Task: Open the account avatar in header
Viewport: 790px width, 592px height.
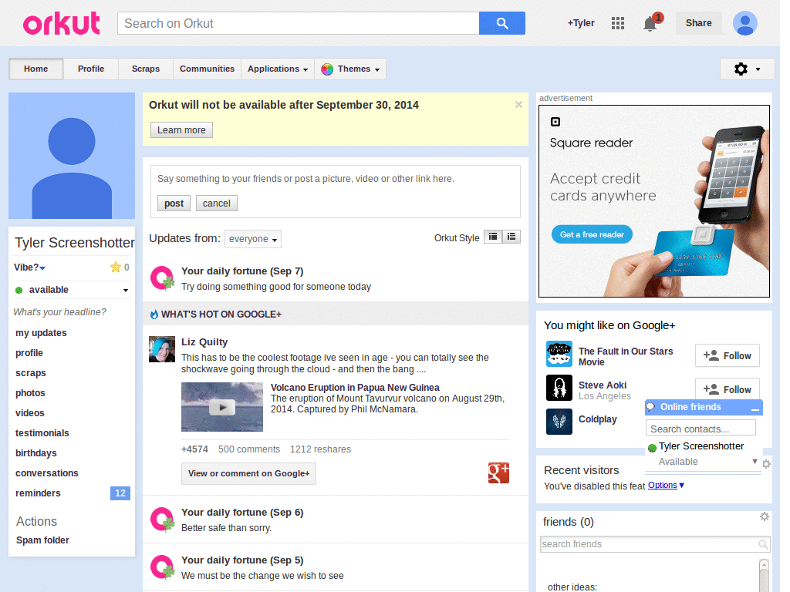Action: click(x=745, y=23)
